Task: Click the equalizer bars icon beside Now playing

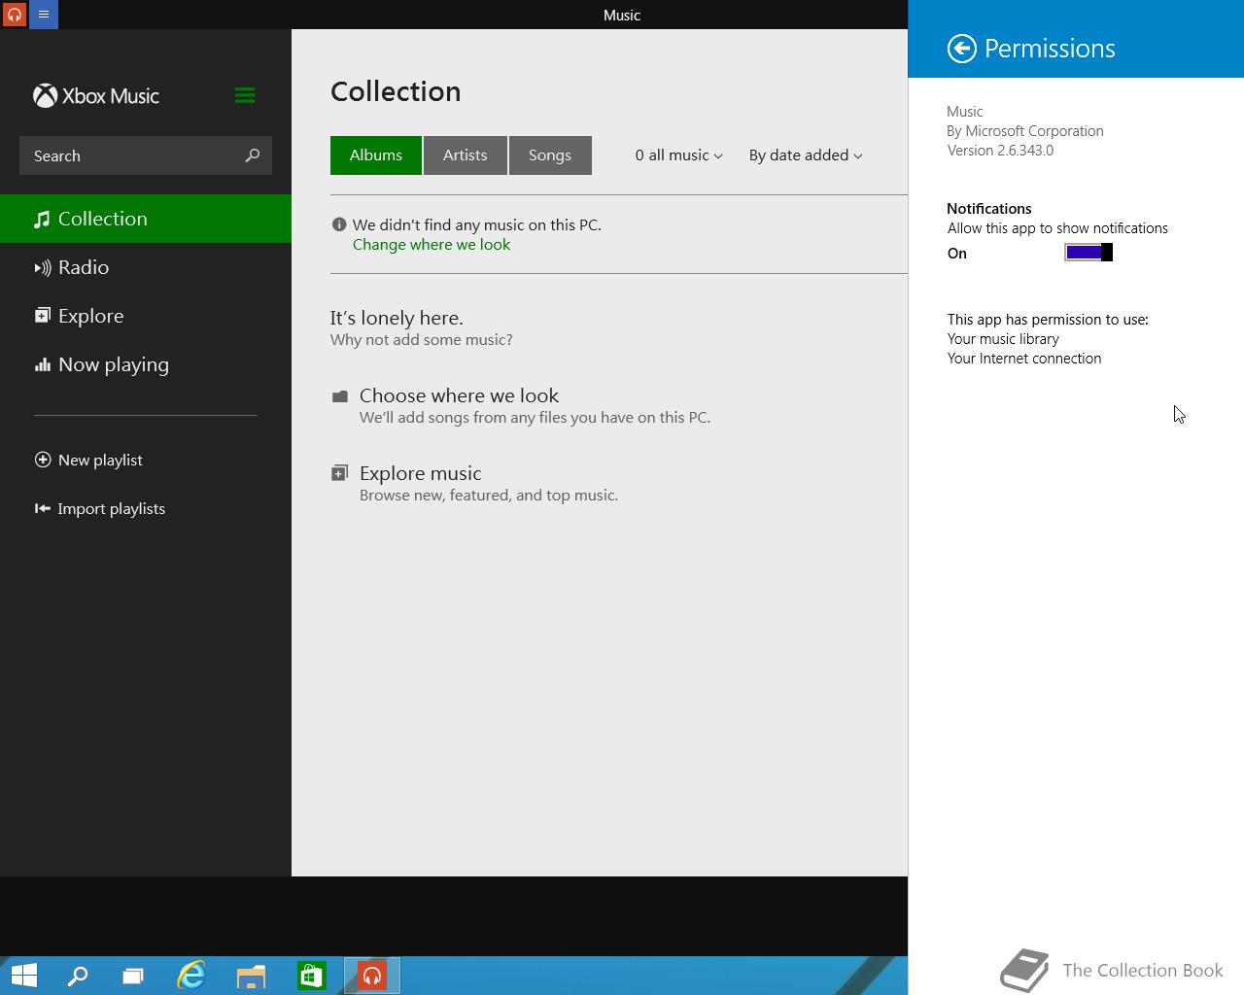Action: pyautogui.click(x=42, y=365)
